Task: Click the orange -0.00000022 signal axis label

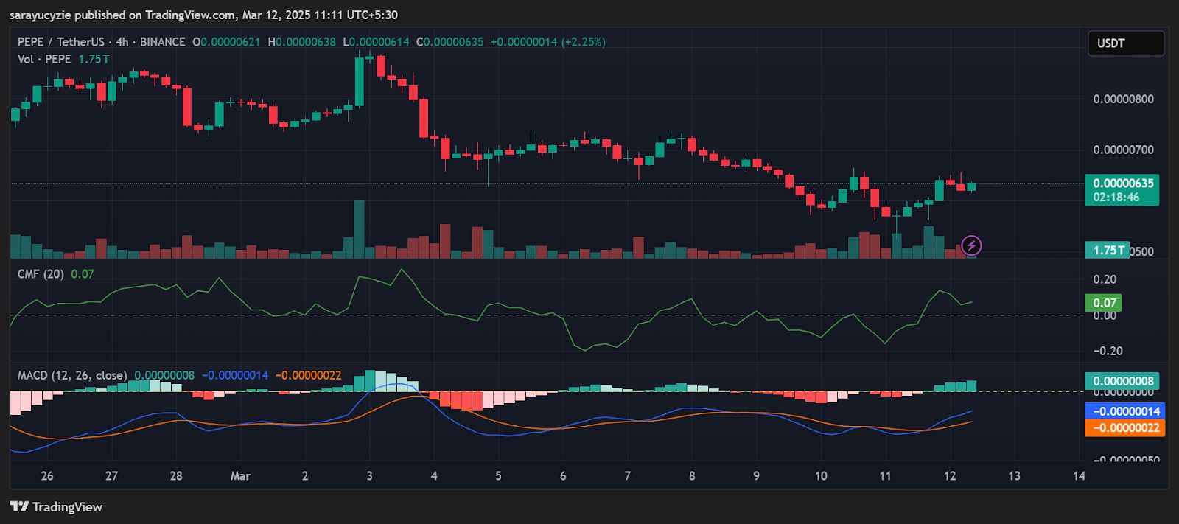Action: coord(1125,428)
